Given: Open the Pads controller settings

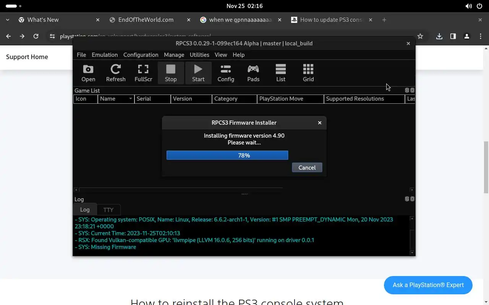Looking at the screenshot, I should [253, 73].
